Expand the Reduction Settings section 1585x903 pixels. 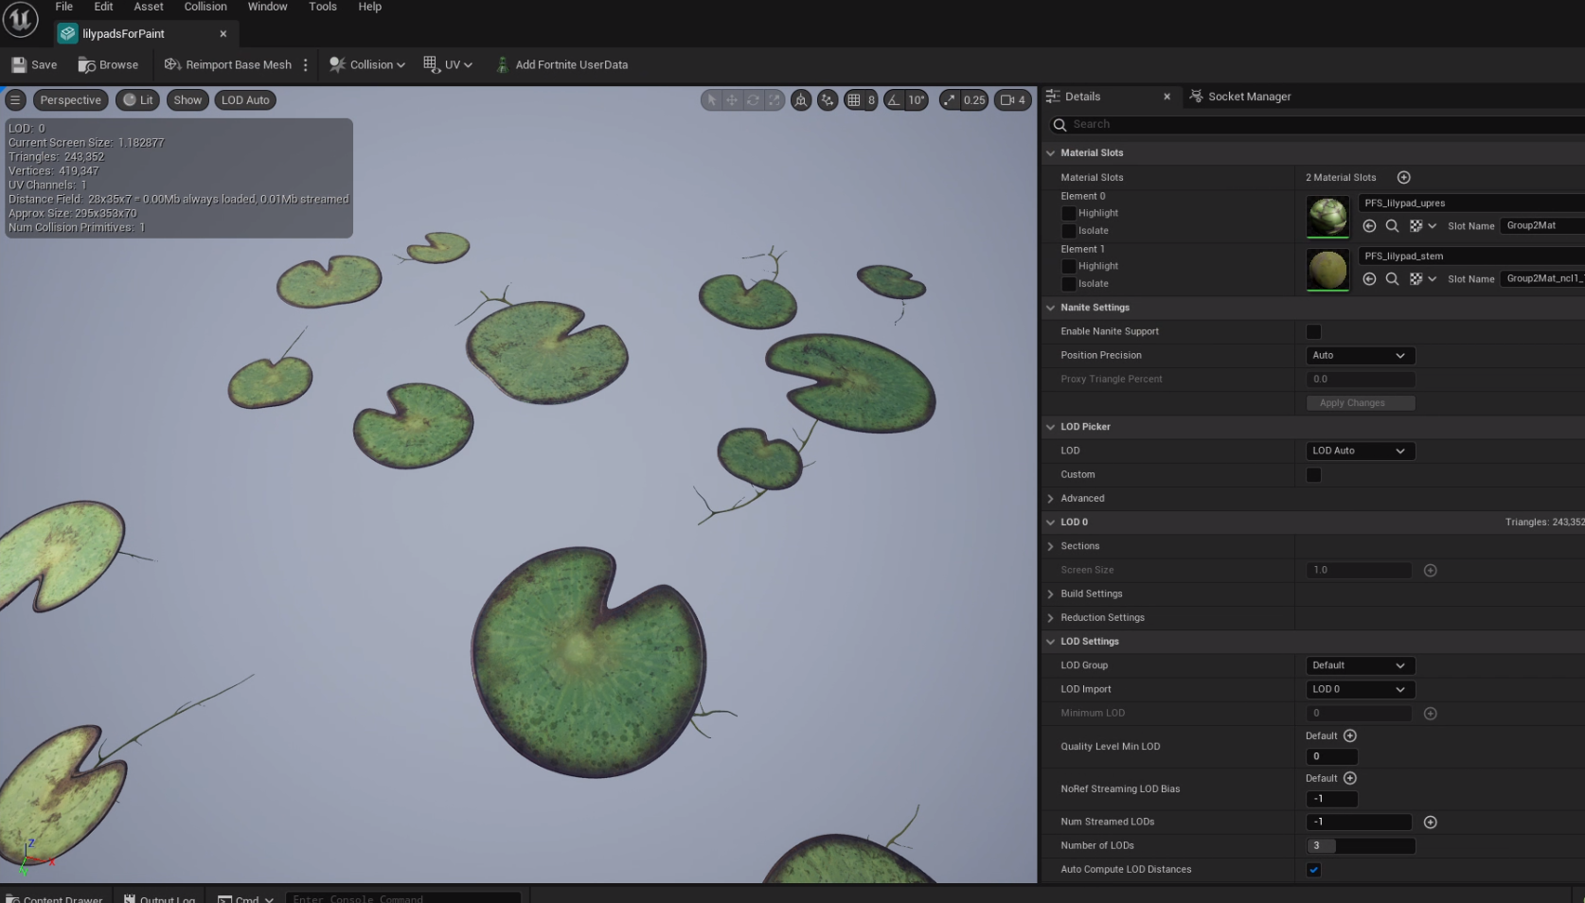pos(1050,617)
